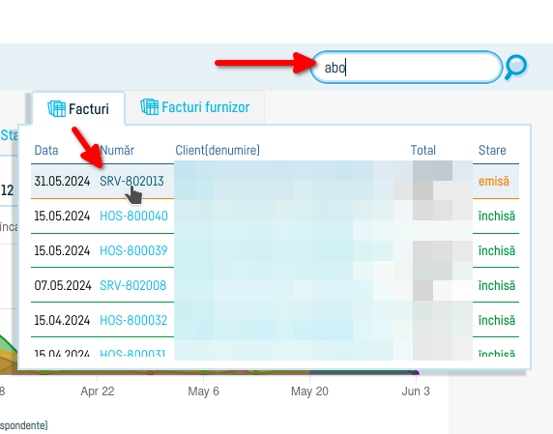
Task: Click the 'închisă' status of HOS-800040
Action: [x=497, y=216]
